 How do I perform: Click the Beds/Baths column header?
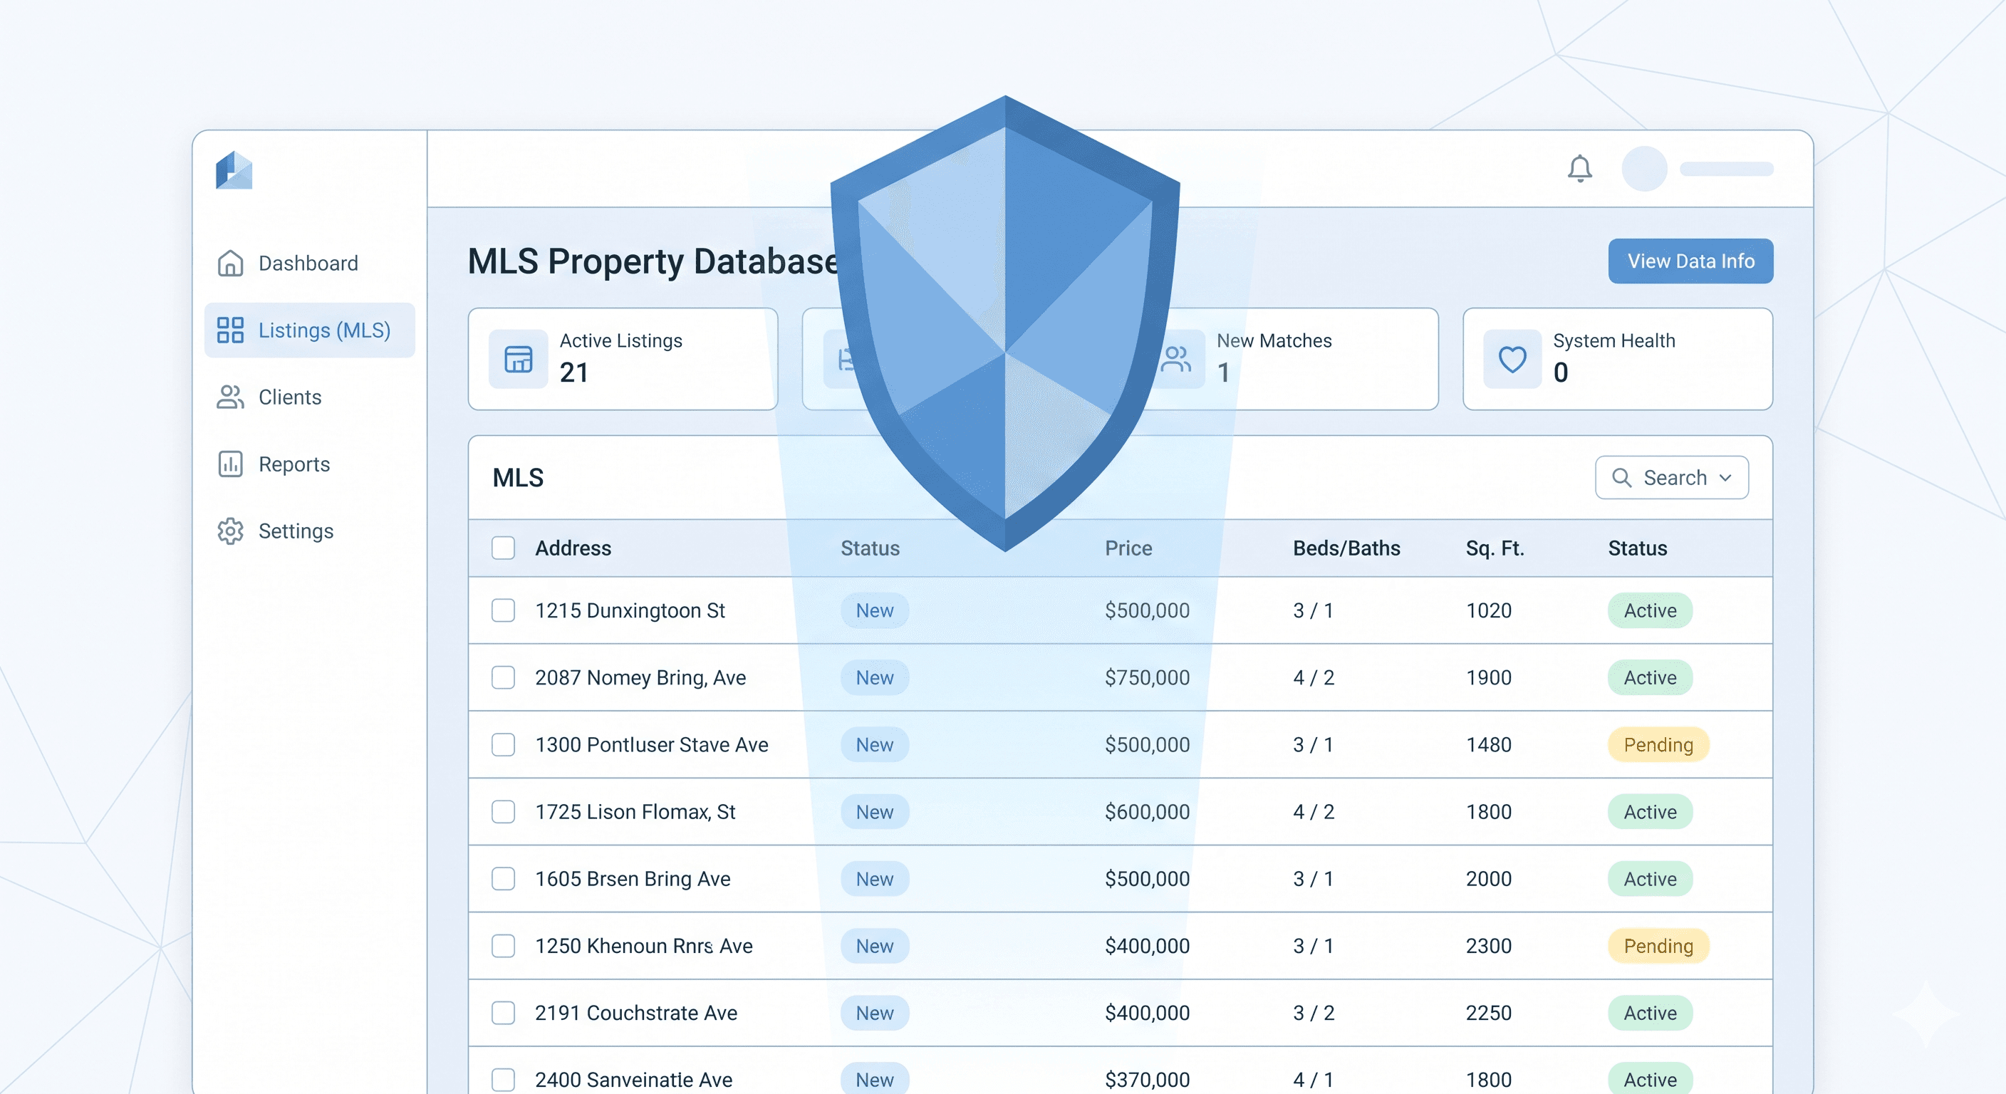point(1346,548)
